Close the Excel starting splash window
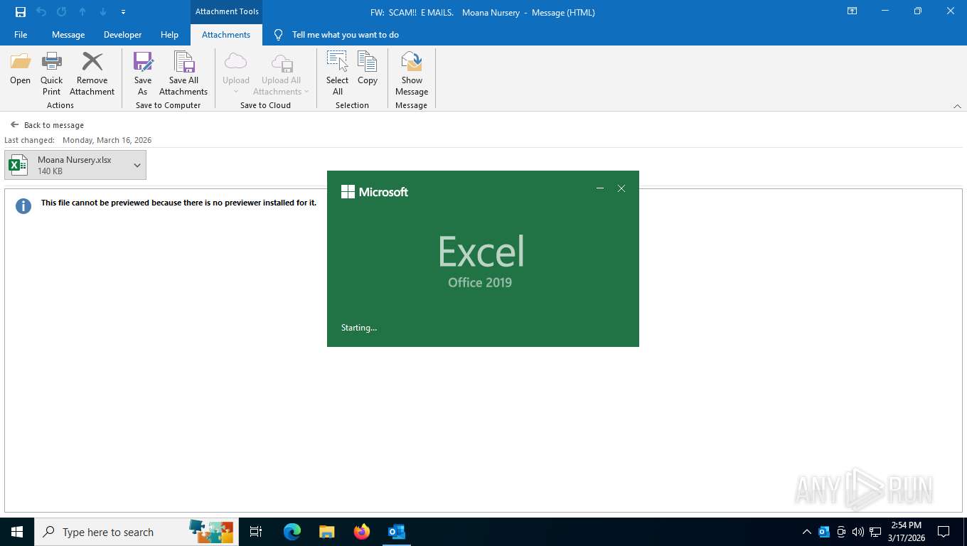The image size is (967, 546). point(621,188)
